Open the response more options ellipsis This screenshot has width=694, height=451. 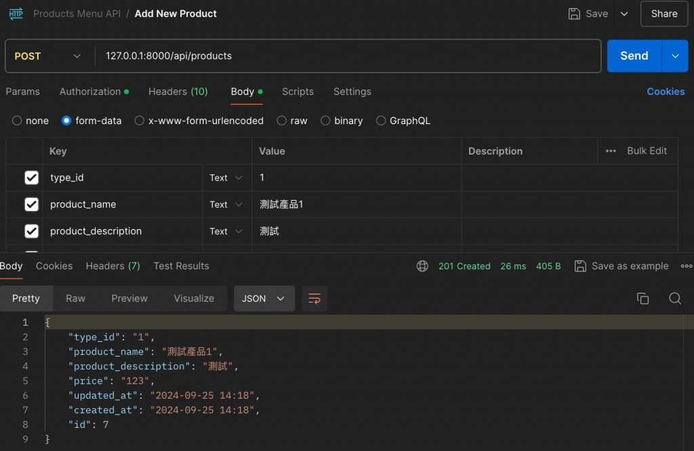click(686, 266)
